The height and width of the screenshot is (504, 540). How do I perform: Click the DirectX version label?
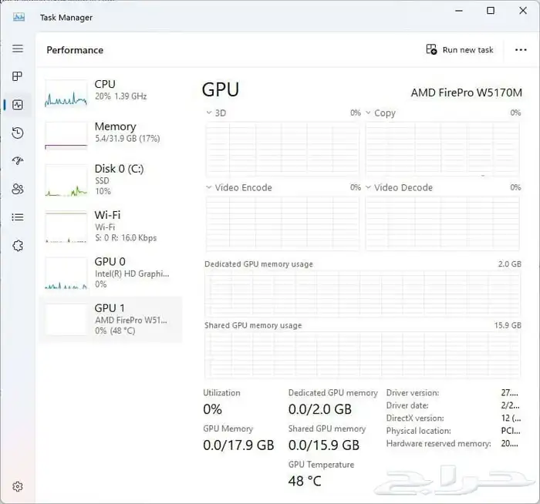(x=415, y=418)
